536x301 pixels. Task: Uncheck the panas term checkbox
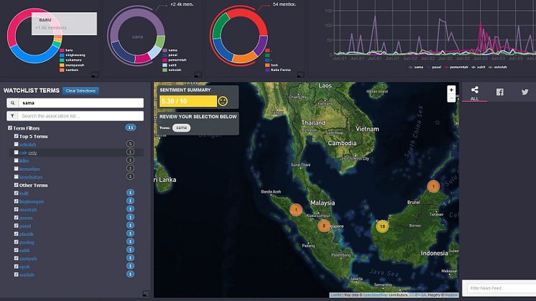16,218
